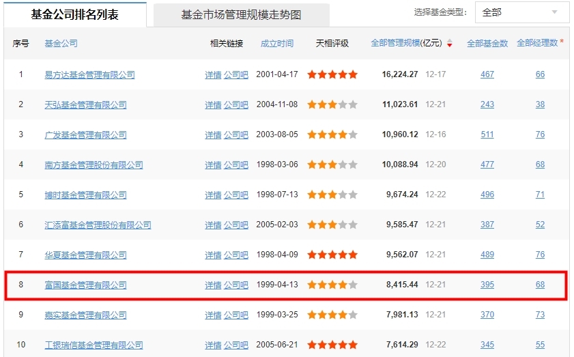Open 公司吧 for 天弘基金
Image resolution: width=574 pixels, height=357 pixels.
(236, 104)
